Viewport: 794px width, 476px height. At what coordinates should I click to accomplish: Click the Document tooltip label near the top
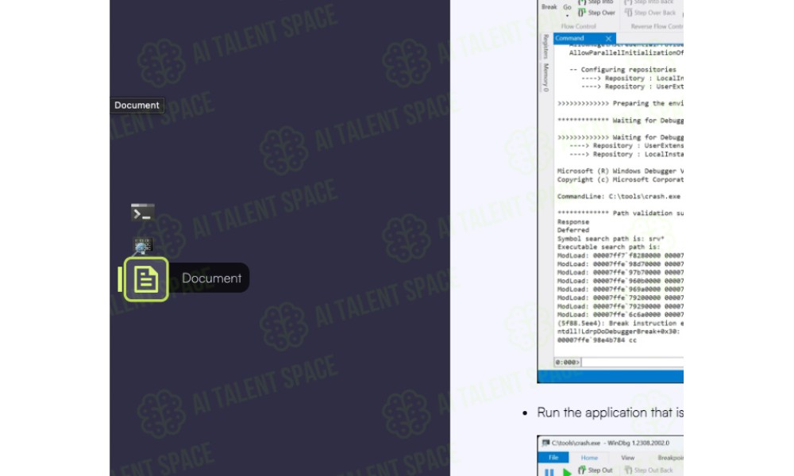point(137,106)
